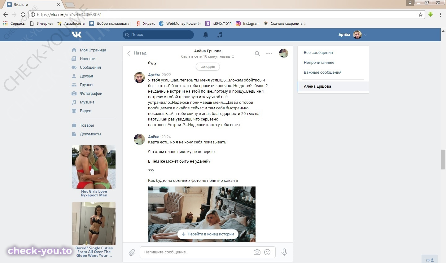Click the VK logo in header
Image resolution: width=446 pixels, height=263 pixels.
[77, 34]
